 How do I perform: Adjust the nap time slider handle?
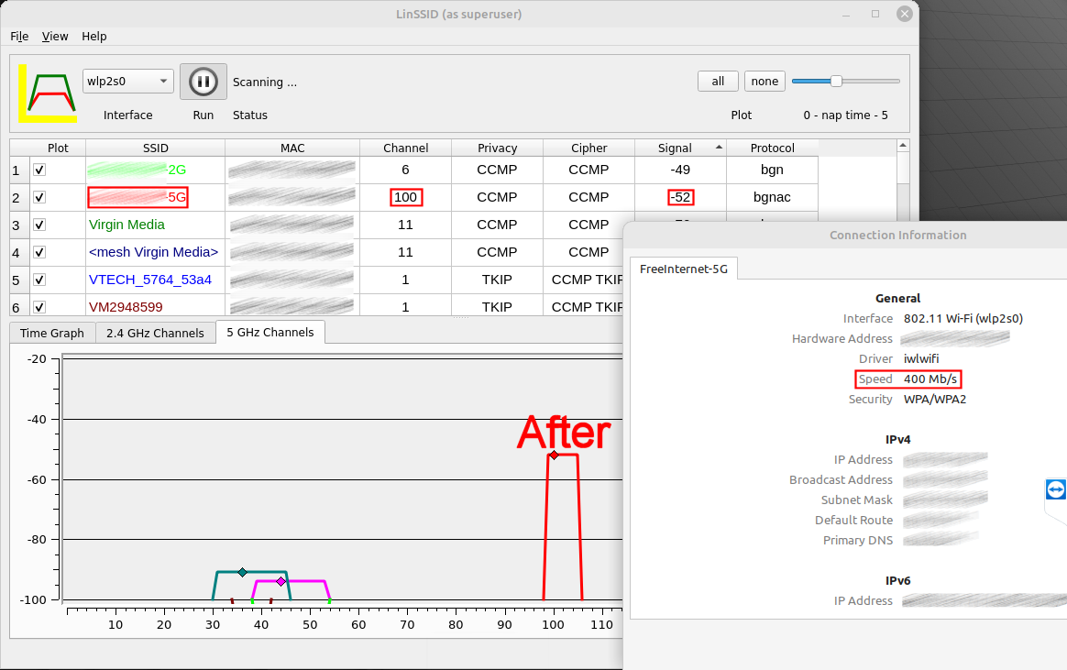[836, 81]
